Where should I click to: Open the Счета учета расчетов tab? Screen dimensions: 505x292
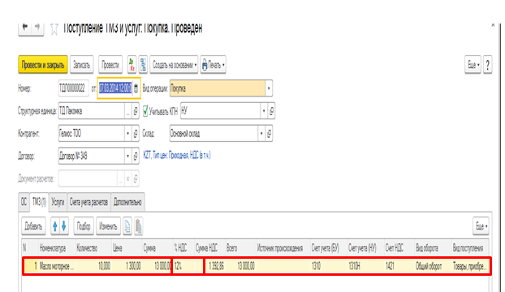[88, 202]
